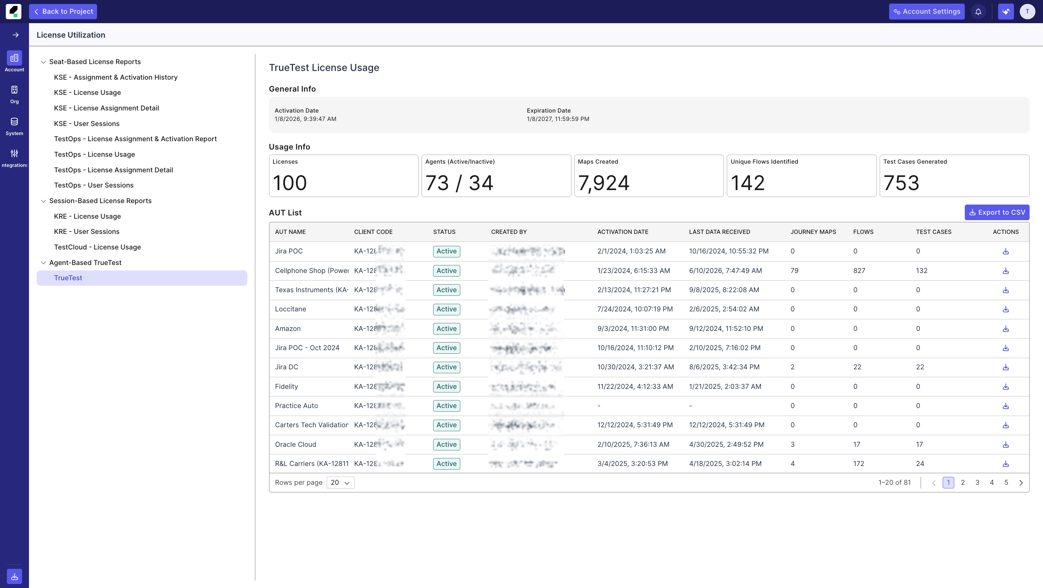Download the Jira DC row report

click(x=1005, y=367)
